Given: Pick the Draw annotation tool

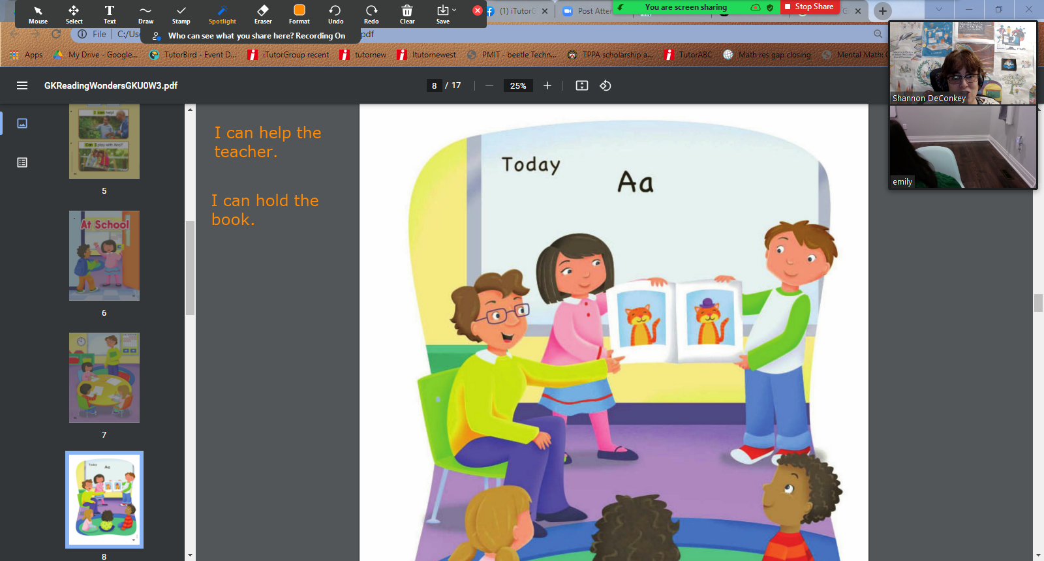Looking at the screenshot, I should coord(146,14).
